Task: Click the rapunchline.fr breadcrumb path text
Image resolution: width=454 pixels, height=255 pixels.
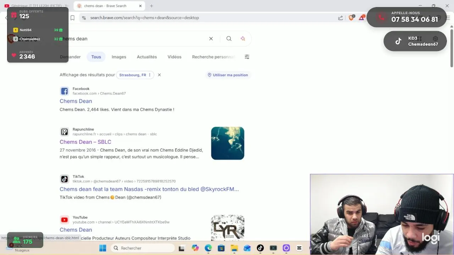Action: [x=115, y=134]
